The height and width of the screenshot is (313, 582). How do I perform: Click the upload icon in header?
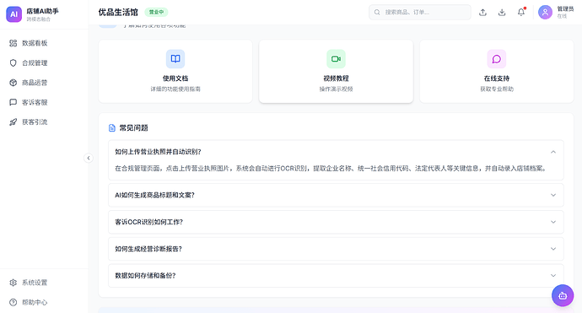[482, 13]
